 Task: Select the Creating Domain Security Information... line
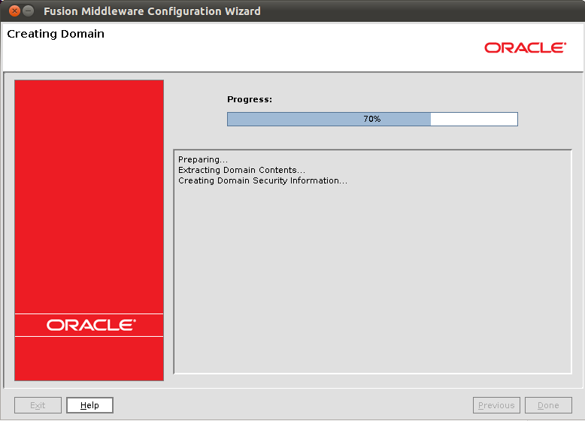click(262, 180)
